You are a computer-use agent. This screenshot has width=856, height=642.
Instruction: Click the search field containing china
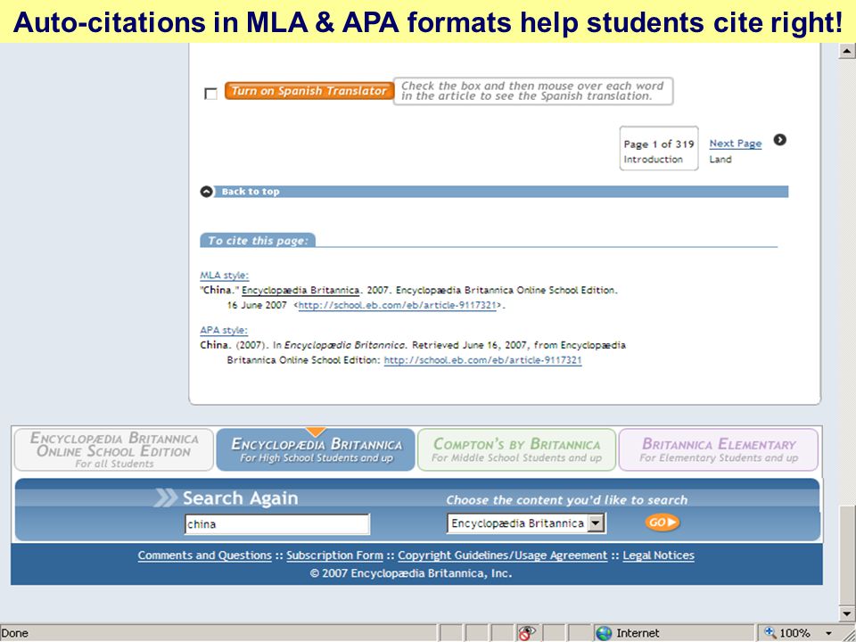pyautogui.click(x=277, y=524)
